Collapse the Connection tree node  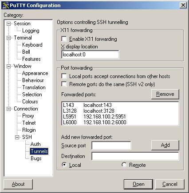pos(9,109)
